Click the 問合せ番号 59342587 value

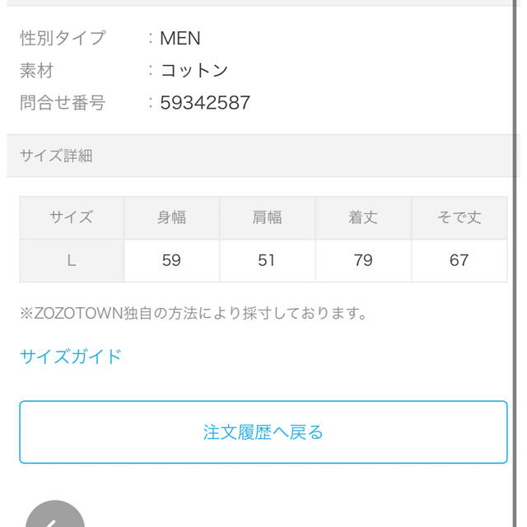(205, 102)
